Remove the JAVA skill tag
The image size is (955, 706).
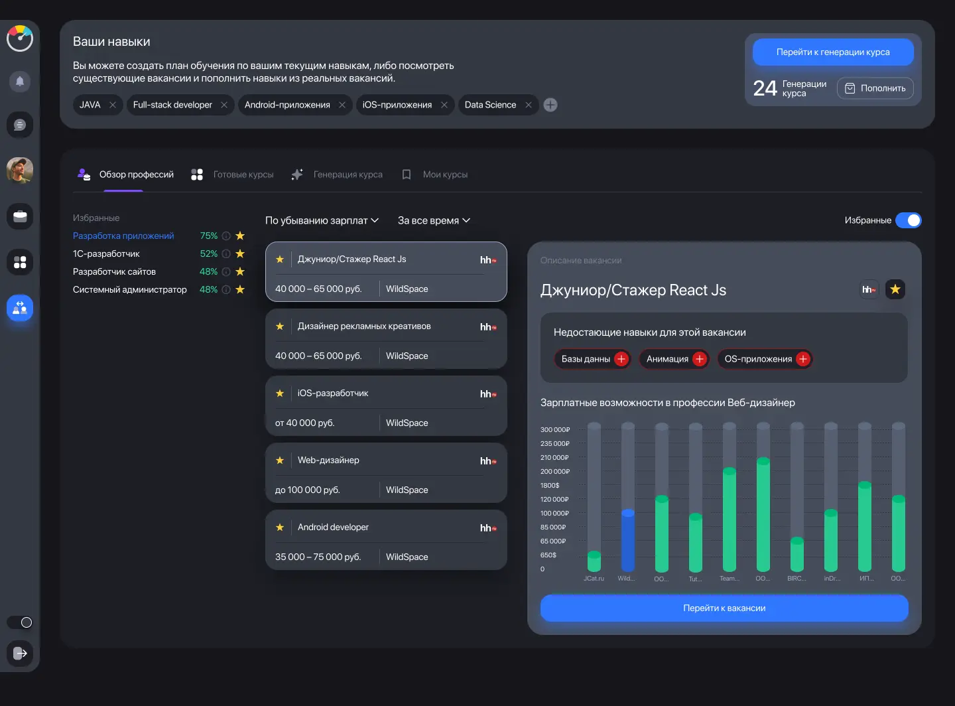click(113, 105)
